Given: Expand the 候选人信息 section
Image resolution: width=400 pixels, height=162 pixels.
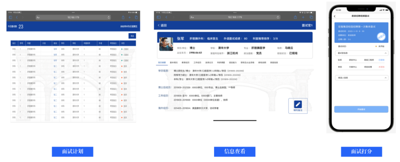Looking at the screenshot, I should pyautogui.click(x=361, y=78).
